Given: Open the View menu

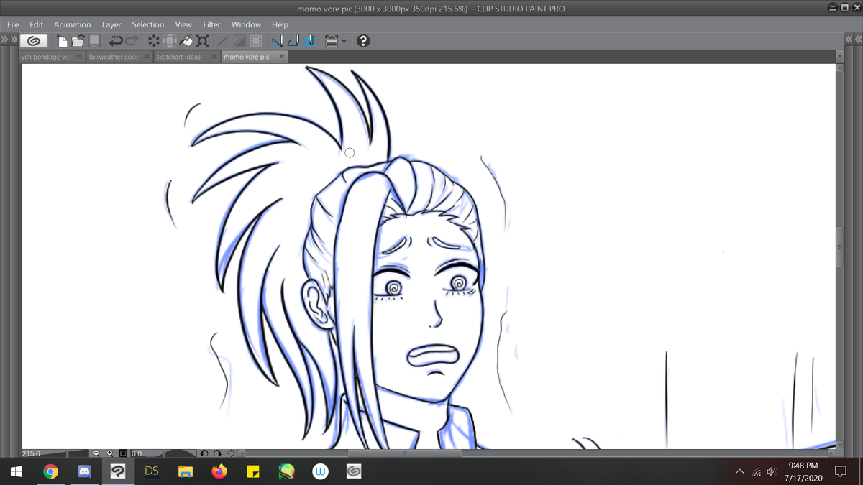Looking at the screenshot, I should pos(183,24).
